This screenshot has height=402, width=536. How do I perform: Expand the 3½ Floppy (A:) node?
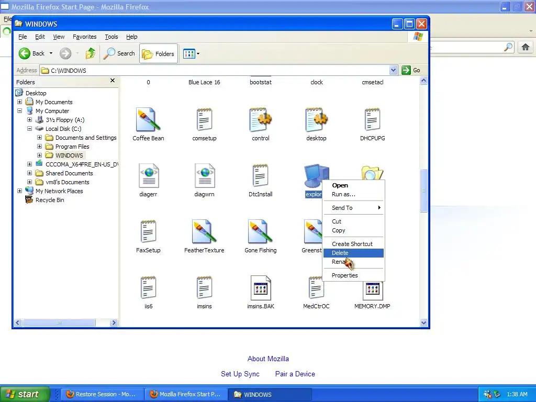30,120
